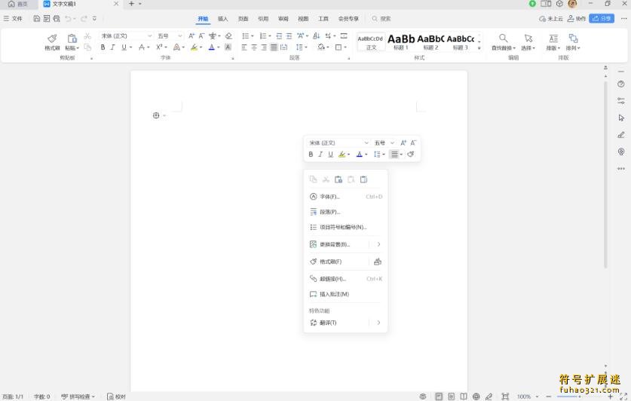The height and width of the screenshot is (401, 631).
Task: Toggle Italic in the ribbon
Action: (112, 47)
